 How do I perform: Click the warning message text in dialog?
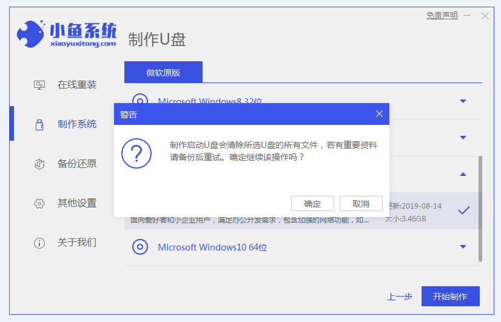273,151
